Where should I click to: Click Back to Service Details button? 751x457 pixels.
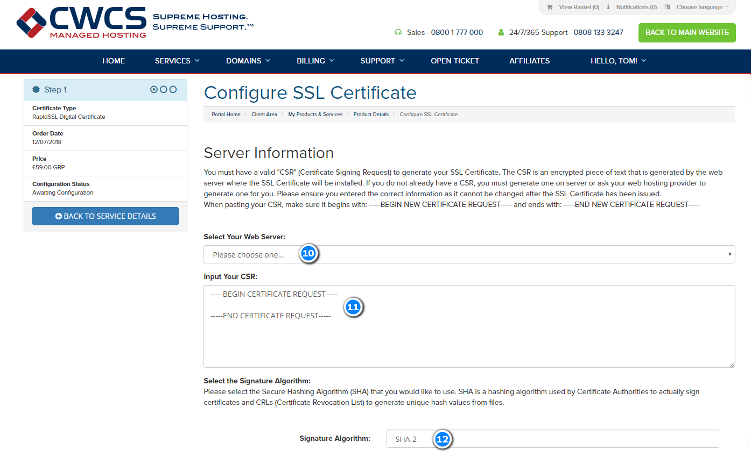pos(106,216)
